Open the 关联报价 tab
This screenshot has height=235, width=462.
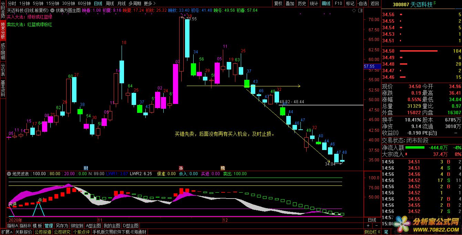coord(23,232)
